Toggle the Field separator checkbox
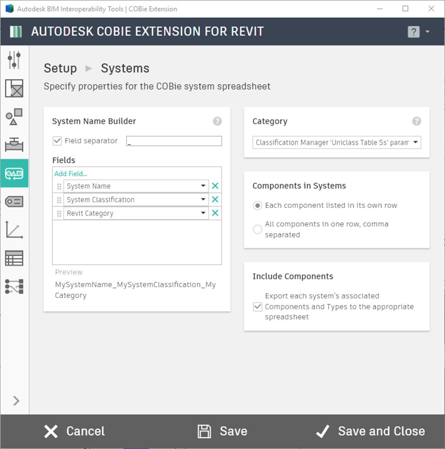This screenshot has width=445, height=449. click(57, 141)
